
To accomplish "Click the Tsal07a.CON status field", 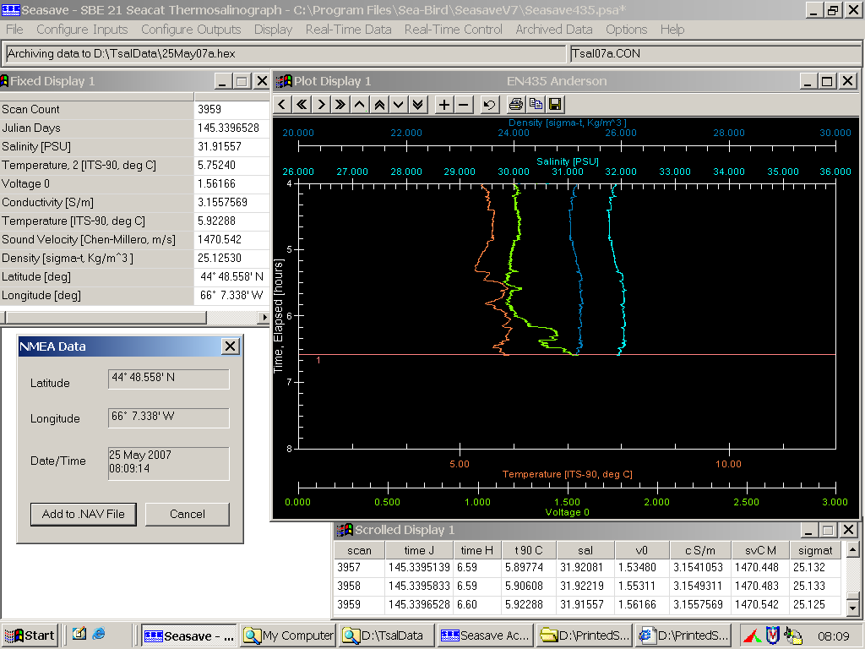I will pos(715,53).
